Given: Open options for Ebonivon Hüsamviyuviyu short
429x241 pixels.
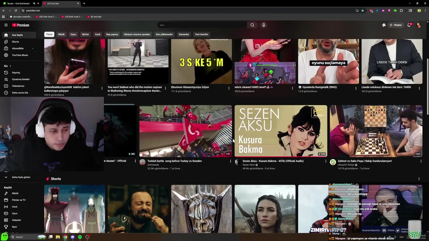Looking at the screenshot, I should click(229, 88).
